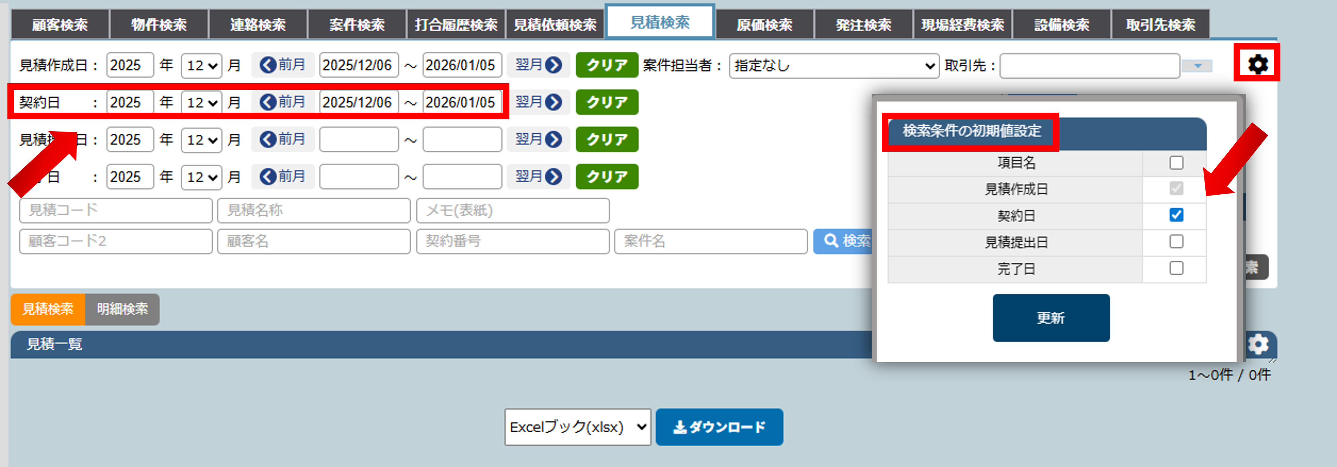Switch to the 顧客検索 tab
This screenshot has height=467, width=1337.
[x=60, y=24]
